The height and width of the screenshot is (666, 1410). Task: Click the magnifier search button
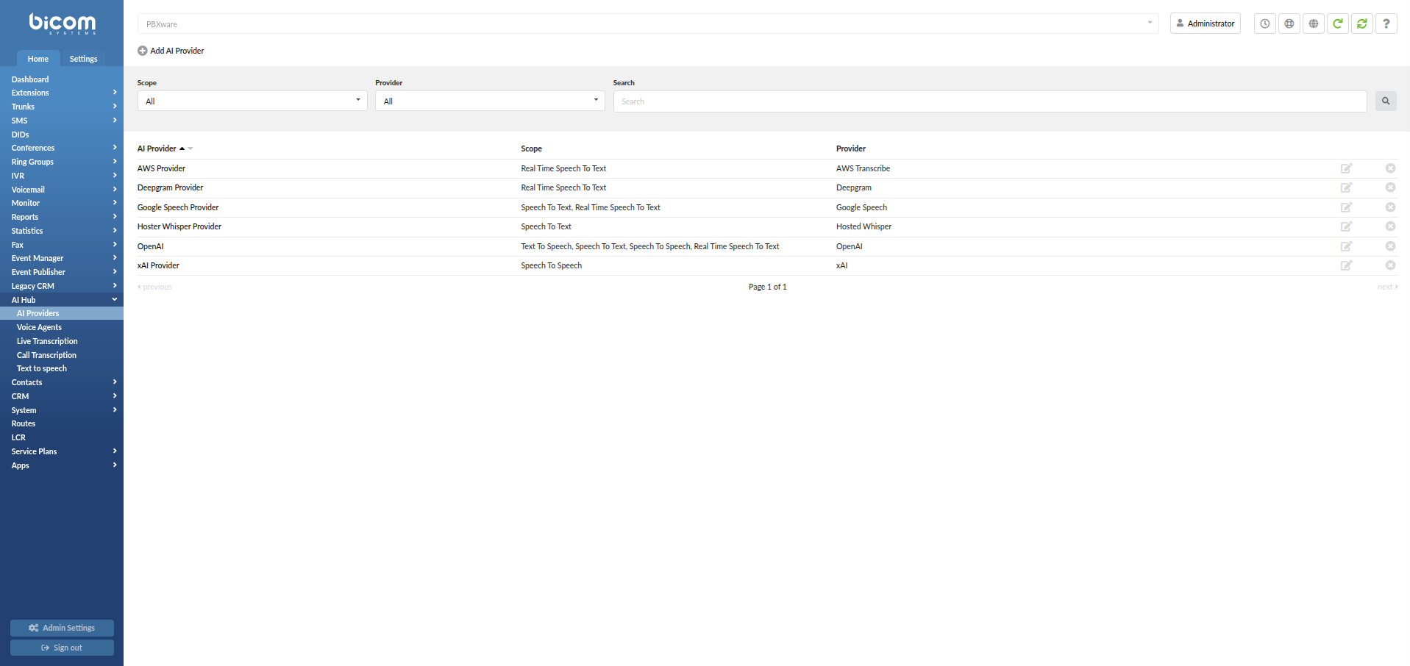point(1386,101)
